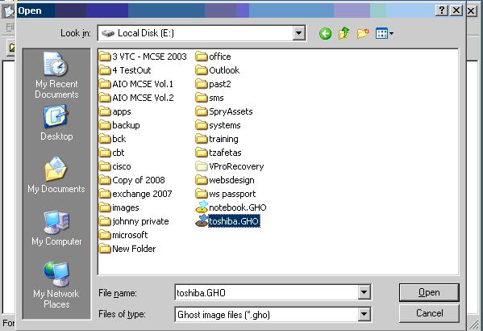Go up one folder level
This screenshot has width=483, height=331.
pyautogui.click(x=344, y=33)
